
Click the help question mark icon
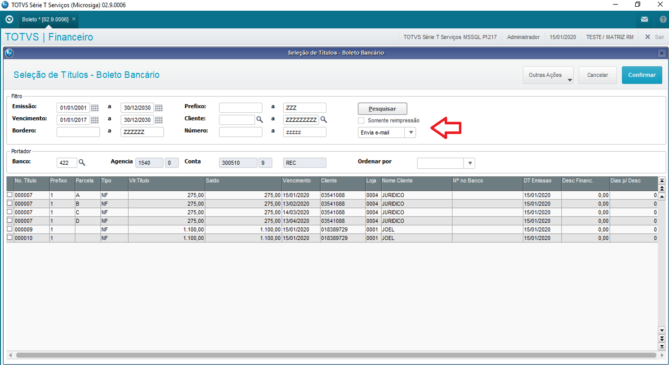pyautogui.click(x=663, y=19)
